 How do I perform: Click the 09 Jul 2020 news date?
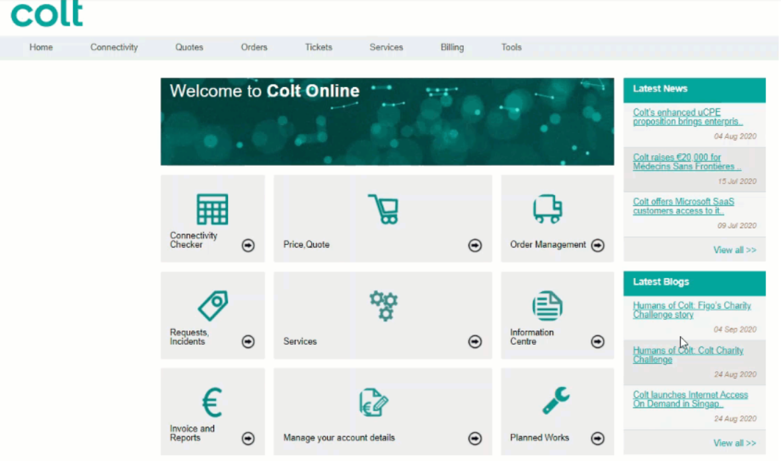tap(737, 225)
